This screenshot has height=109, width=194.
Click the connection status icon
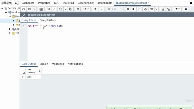23,15
